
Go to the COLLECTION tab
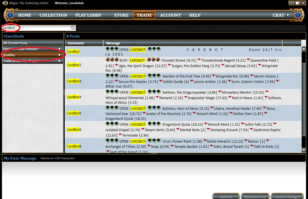[x=53, y=15]
